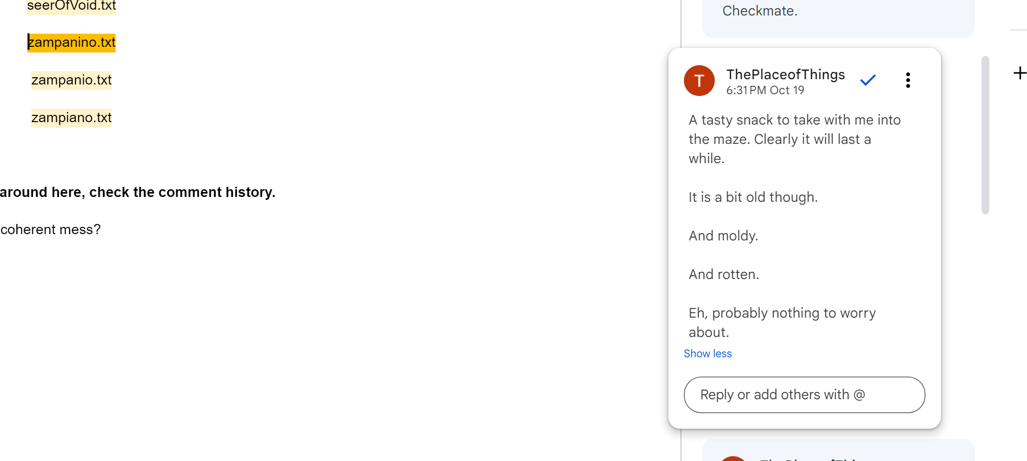Image resolution: width=1027 pixels, height=461 pixels.
Task: Click the 'And moldy.' comment line
Action: click(723, 236)
